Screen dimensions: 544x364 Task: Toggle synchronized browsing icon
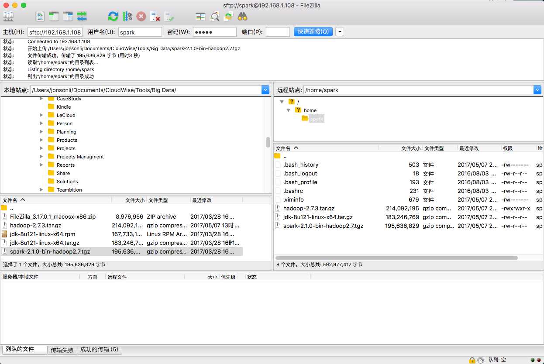228,17
